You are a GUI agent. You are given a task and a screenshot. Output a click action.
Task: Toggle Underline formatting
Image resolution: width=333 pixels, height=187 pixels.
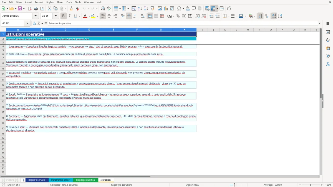75,16
